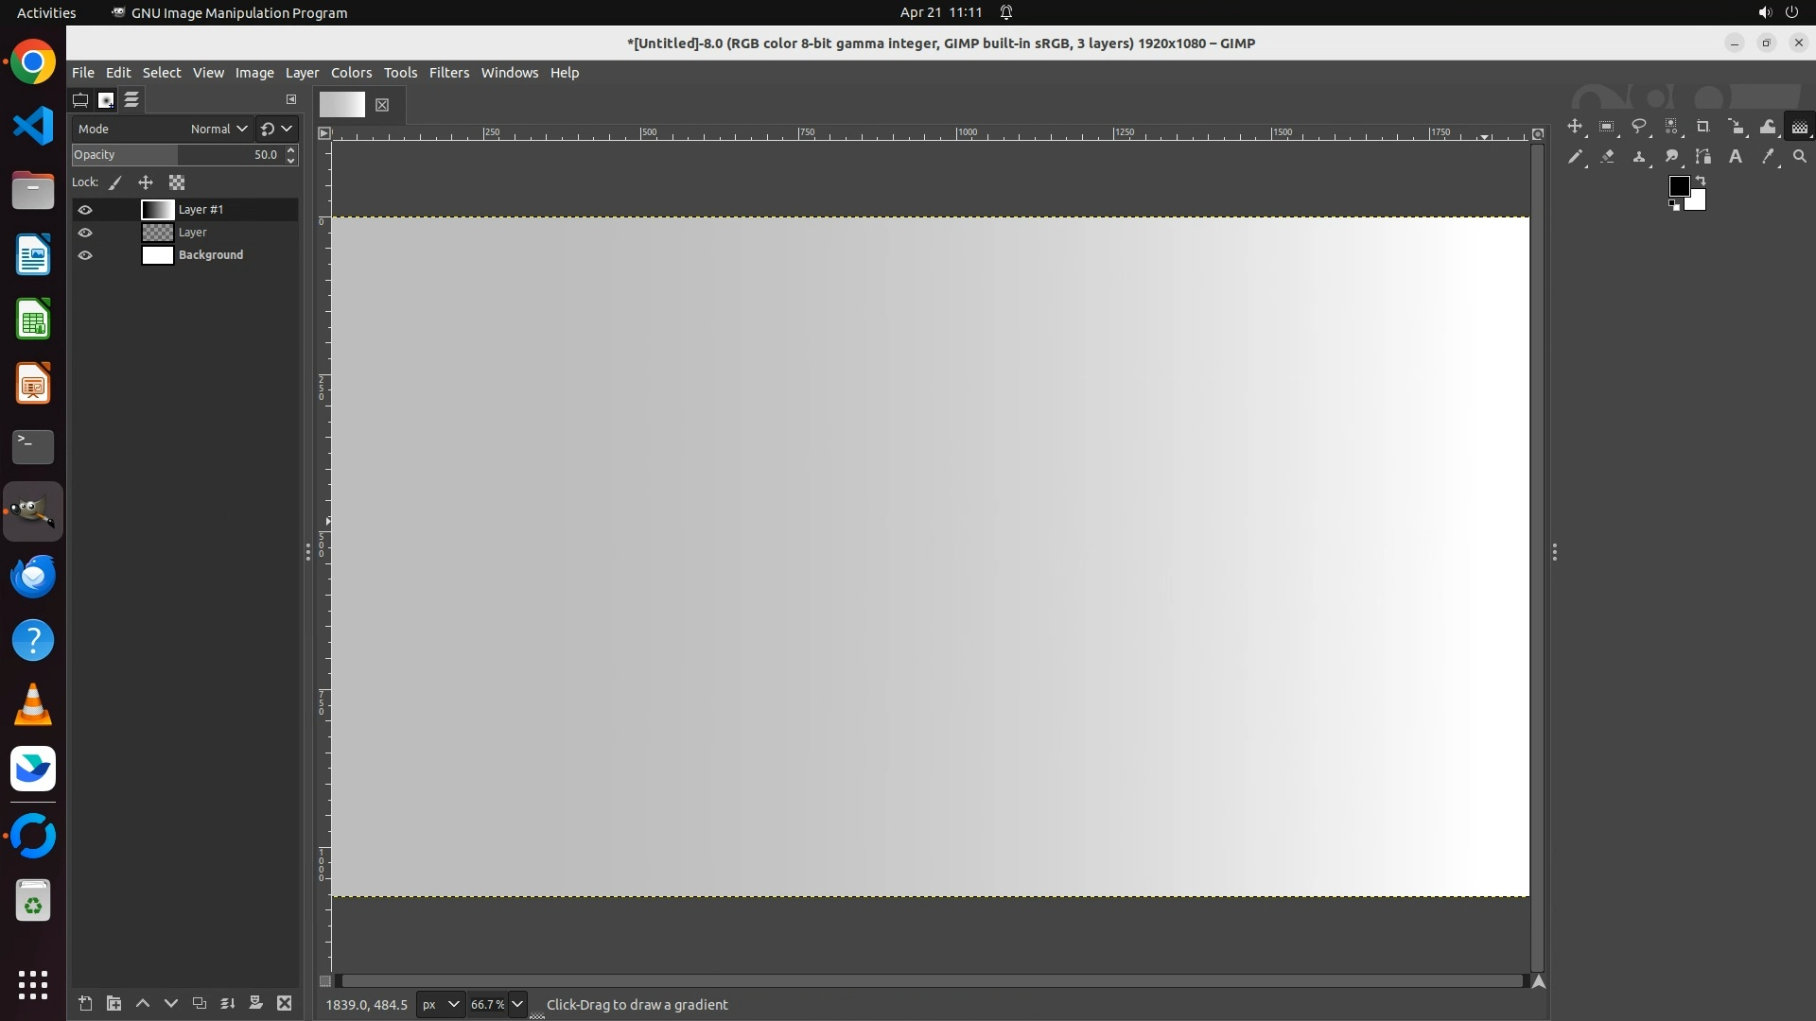Duplicate the layer using the duplicate icon
The image size is (1816, 1021).
[x=199, y=1003]
